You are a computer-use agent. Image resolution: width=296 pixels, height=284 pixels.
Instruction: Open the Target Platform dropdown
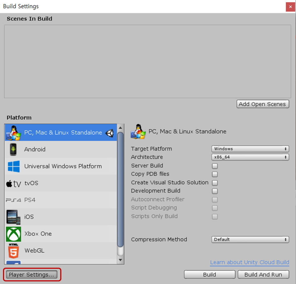point(250,149)
